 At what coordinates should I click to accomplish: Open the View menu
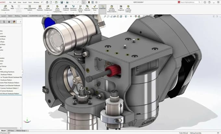19,2
